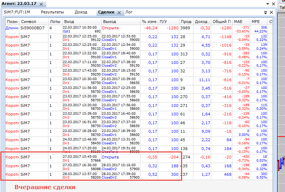Viewport: 285px width, 192px height.
Task: Switch to the Лог tab
Action: (x=129, y=12)
